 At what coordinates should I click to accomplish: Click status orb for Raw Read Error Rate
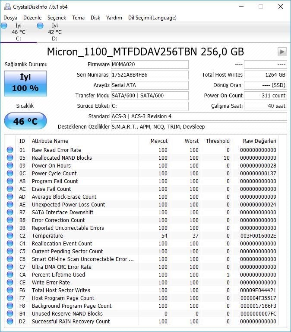tap(10, 150)
